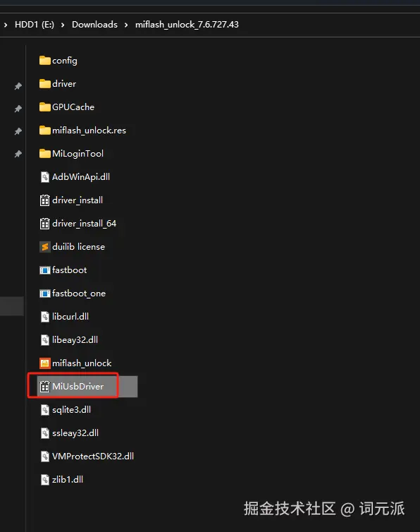Click the driver folder icon
This screenshot has width=420, height=532.
pyautogui.click(x=44, y=84)
